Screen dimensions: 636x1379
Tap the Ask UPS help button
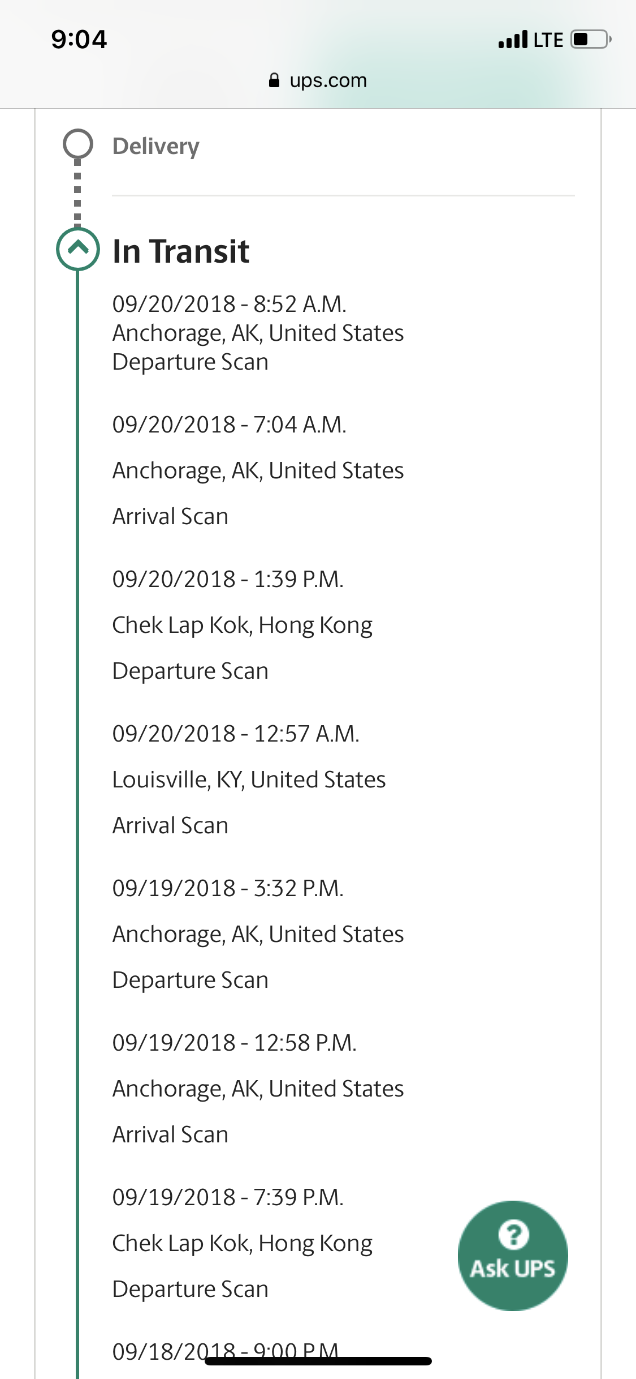coord(513,1255)
